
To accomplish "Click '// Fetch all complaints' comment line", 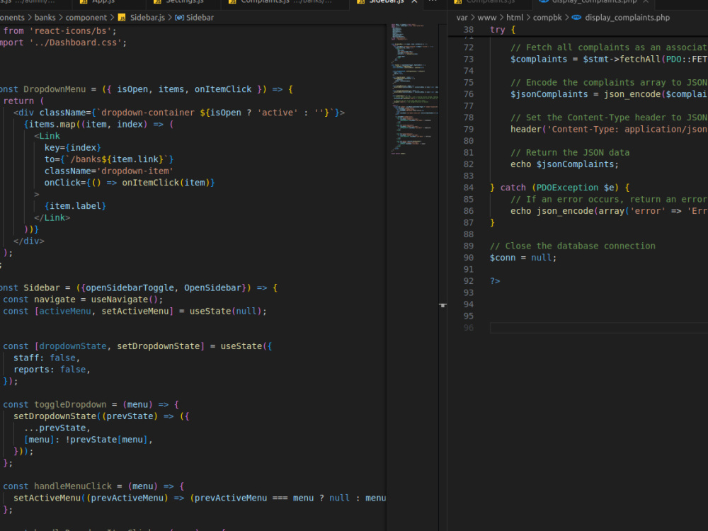I will 609,47.
